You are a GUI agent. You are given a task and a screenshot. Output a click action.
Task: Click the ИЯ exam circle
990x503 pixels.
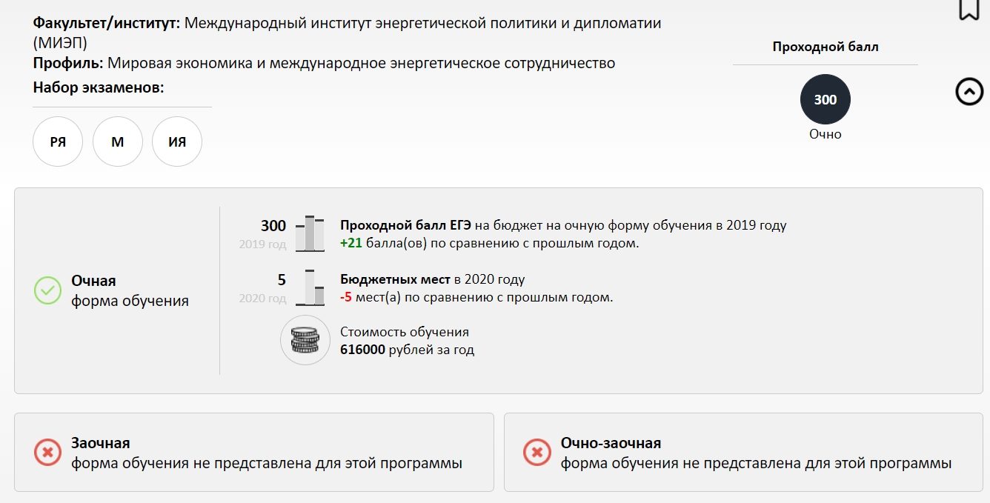click(177, 141)
